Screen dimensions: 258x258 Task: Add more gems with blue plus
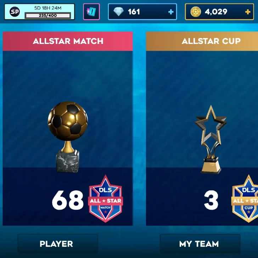[x=171, y=12]
